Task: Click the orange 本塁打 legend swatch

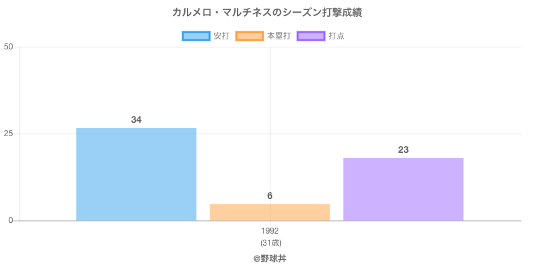Action: (249, 36)
